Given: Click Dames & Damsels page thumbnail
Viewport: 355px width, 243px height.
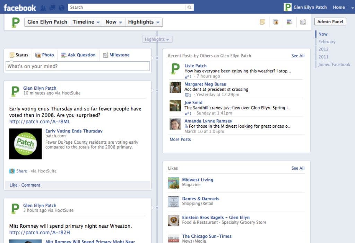Looking at the screenshot, I should [x=174, y=201].
